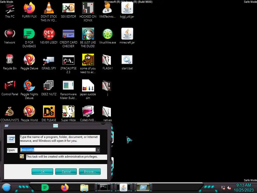Open Firefox from the taskbar

(x=65, y=187)
